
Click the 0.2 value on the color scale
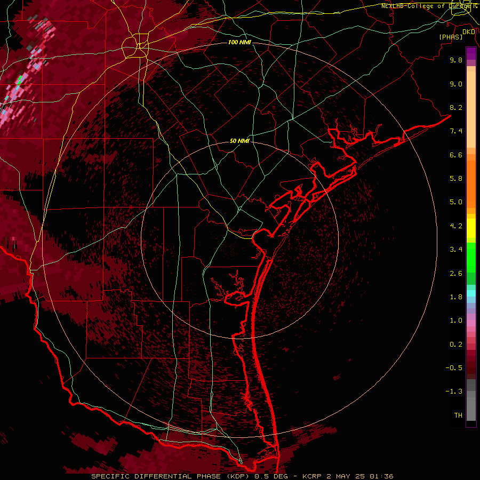coord(456,345)
